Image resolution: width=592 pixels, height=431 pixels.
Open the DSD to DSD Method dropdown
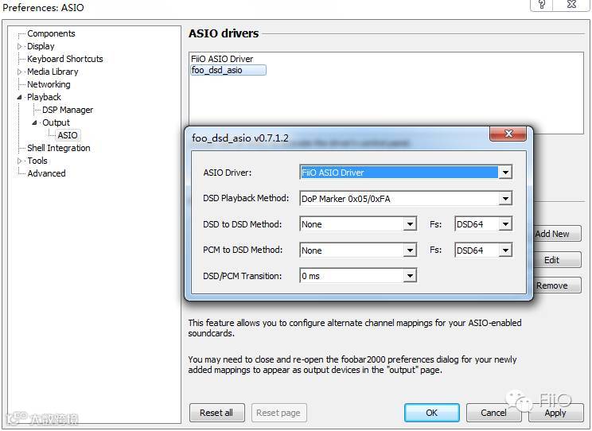[410, 224]
